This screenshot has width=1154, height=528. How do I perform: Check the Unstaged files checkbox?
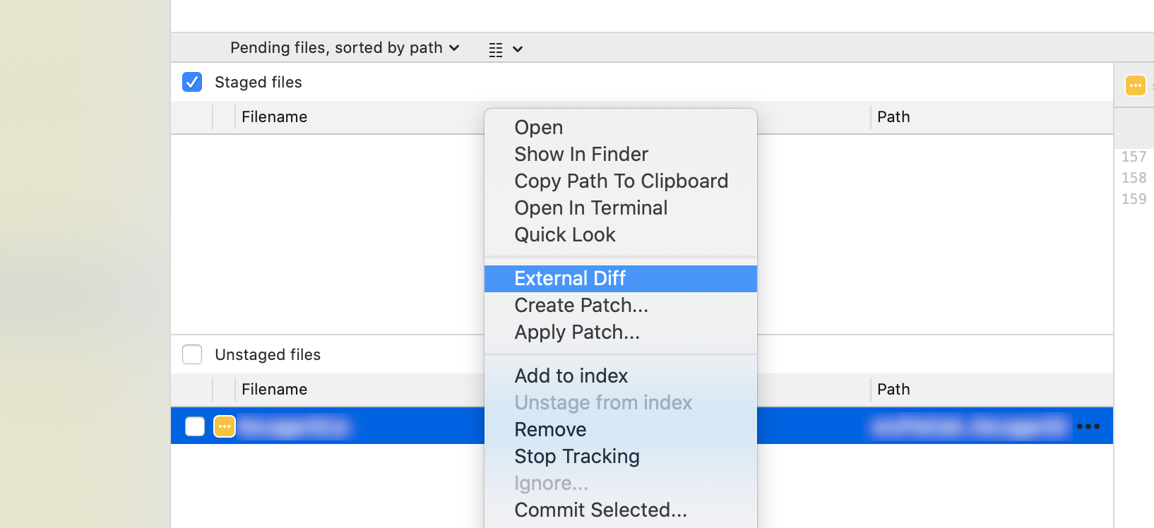click(192, 354)
